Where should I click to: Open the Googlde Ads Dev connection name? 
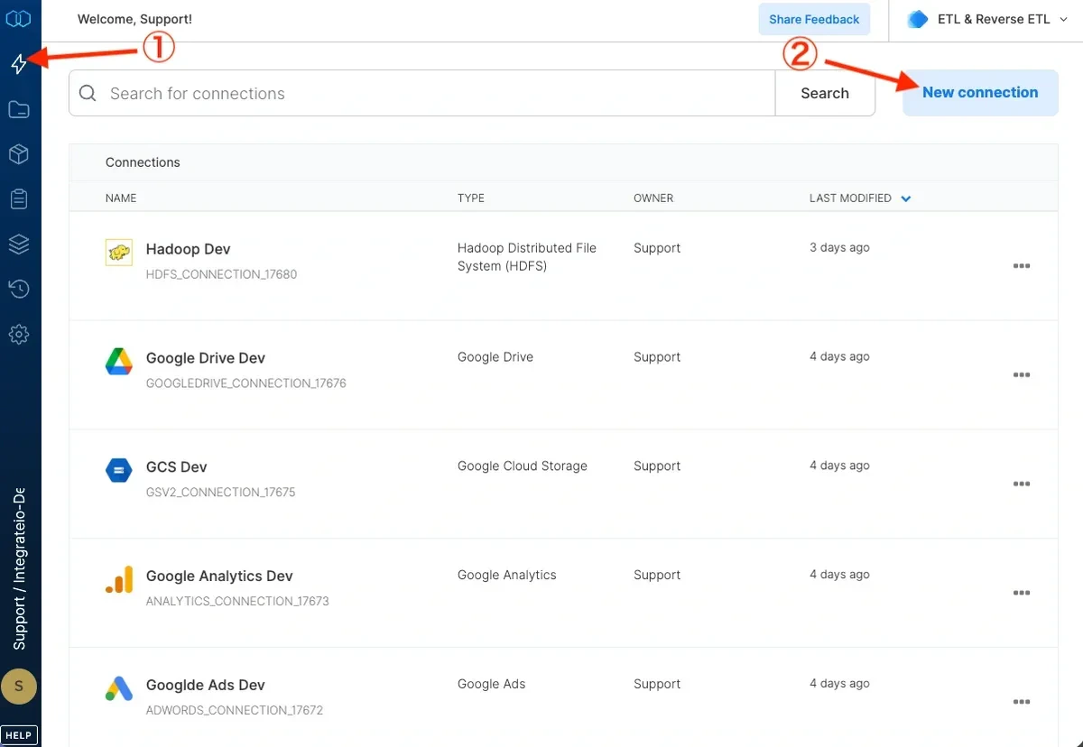tap(206, 686)
